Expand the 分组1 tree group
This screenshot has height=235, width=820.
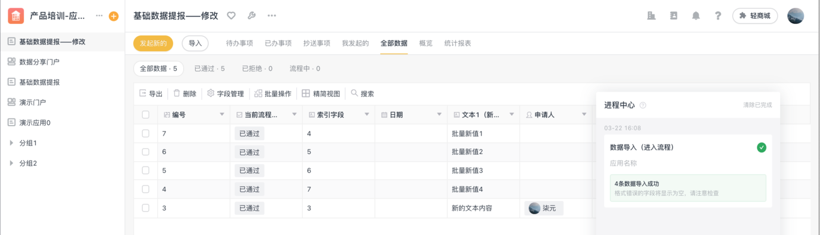coord(11,143)
